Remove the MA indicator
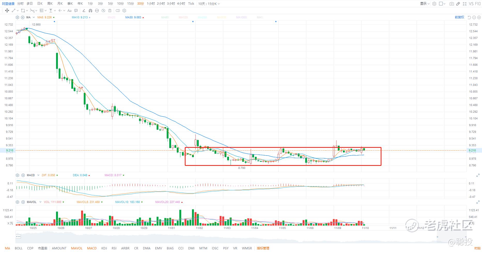The width and height of the screenshot is (482, 253). coord(22,17)
